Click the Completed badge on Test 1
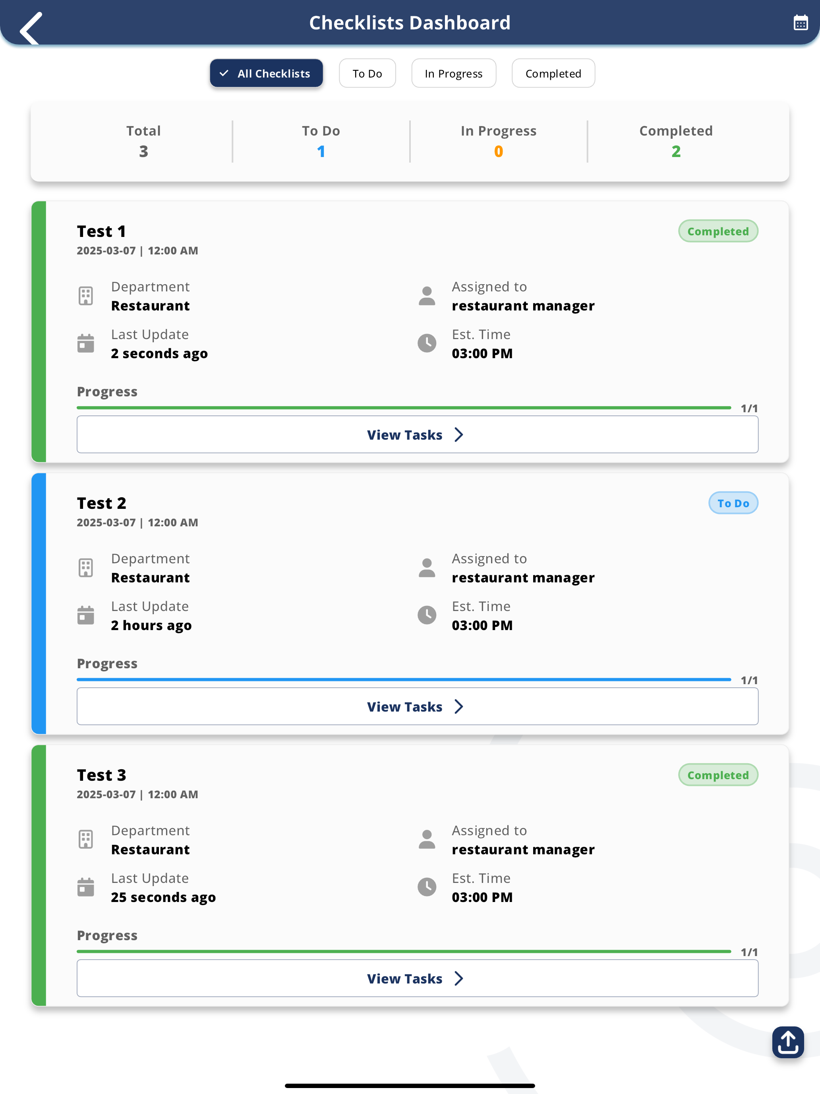 [718, 231]
